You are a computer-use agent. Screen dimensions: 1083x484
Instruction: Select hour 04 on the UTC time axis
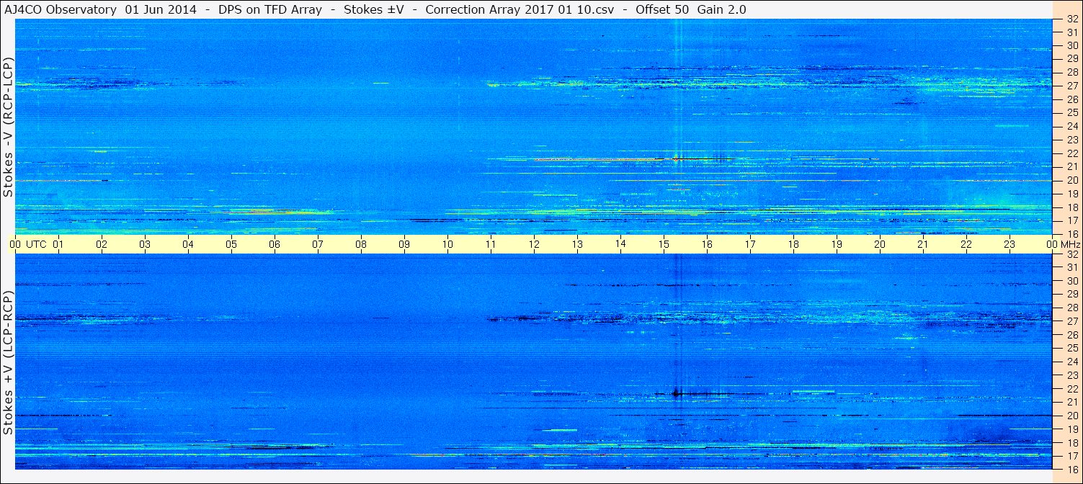click(188, 244)
